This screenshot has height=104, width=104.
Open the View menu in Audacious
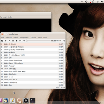coord(40,37)
